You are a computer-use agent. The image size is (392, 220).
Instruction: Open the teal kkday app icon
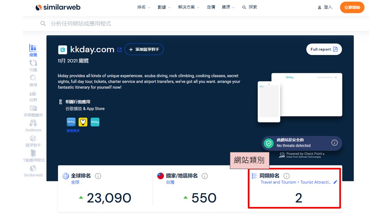coord(95,122)
